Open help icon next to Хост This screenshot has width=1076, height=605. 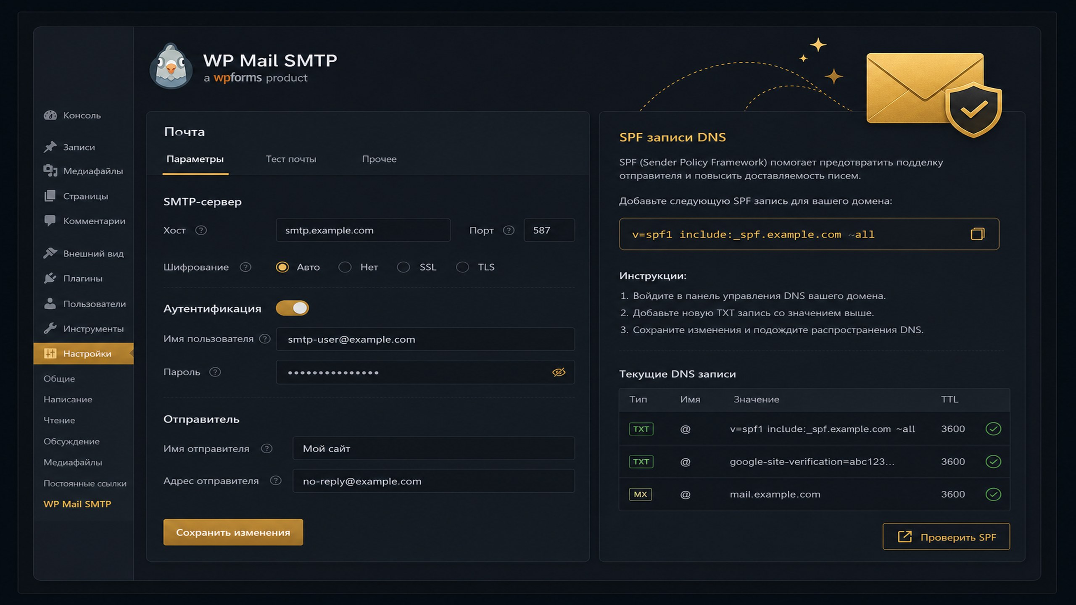pos(201,230)
